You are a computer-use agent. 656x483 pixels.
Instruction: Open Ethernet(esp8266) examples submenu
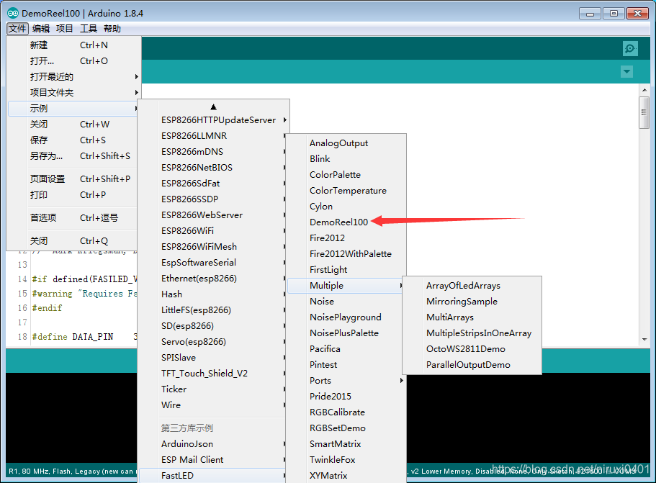[213, 279]
